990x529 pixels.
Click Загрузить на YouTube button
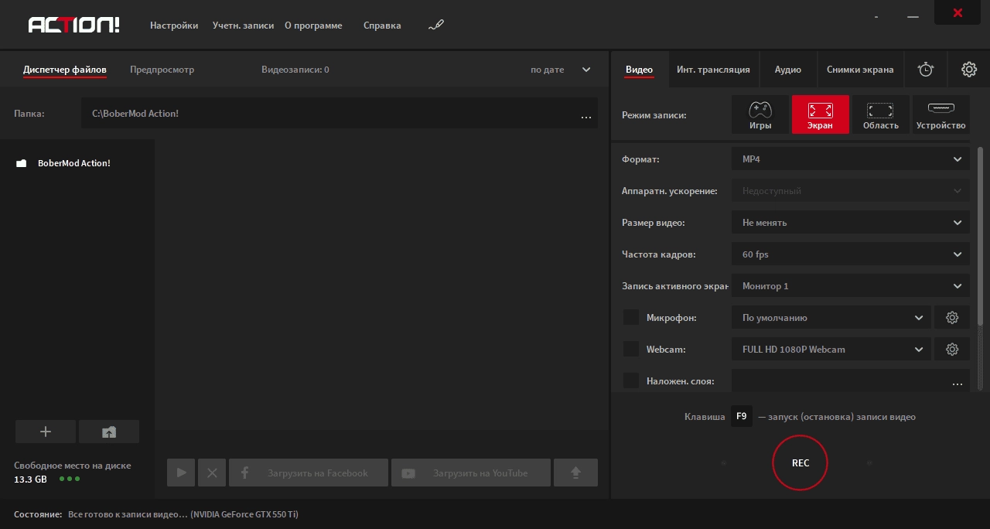[471, 473]
